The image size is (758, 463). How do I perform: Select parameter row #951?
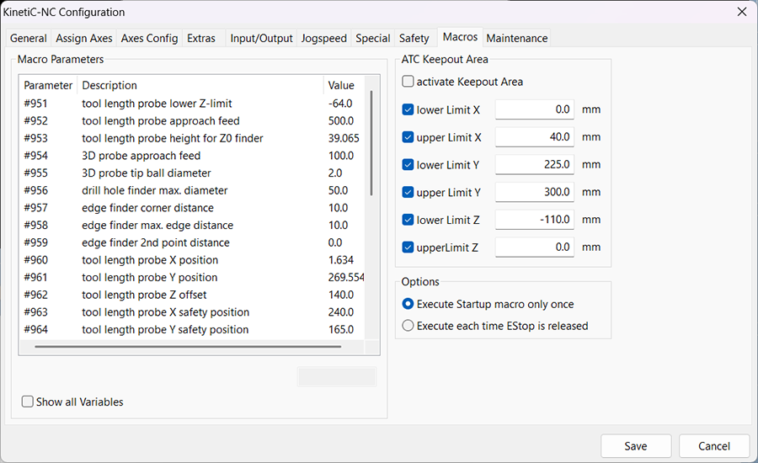pos(192,104)
